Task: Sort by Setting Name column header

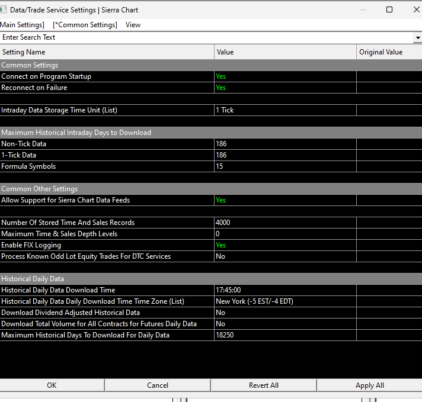Action: coord(107,52)
